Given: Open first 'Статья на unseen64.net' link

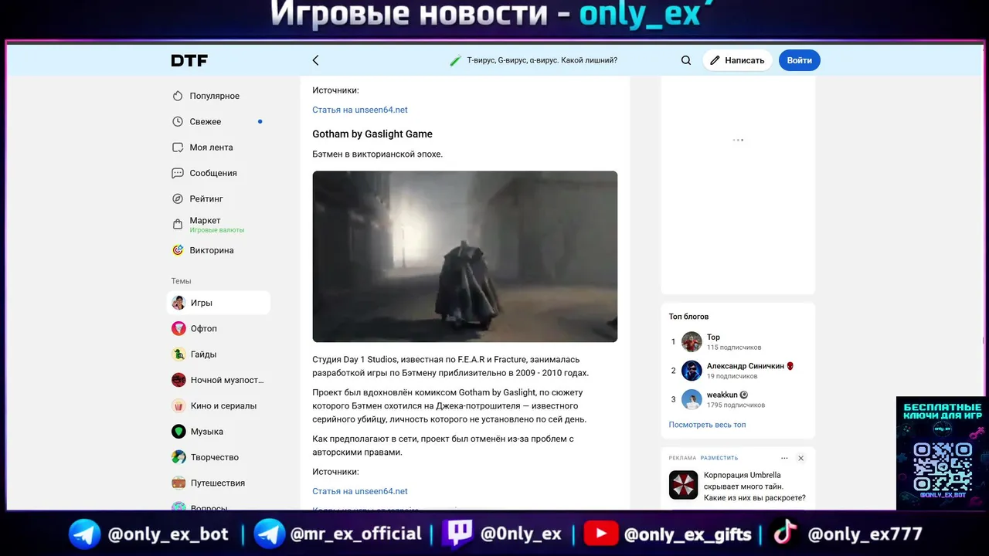Looking at the screenshot, I should [360, 110].
